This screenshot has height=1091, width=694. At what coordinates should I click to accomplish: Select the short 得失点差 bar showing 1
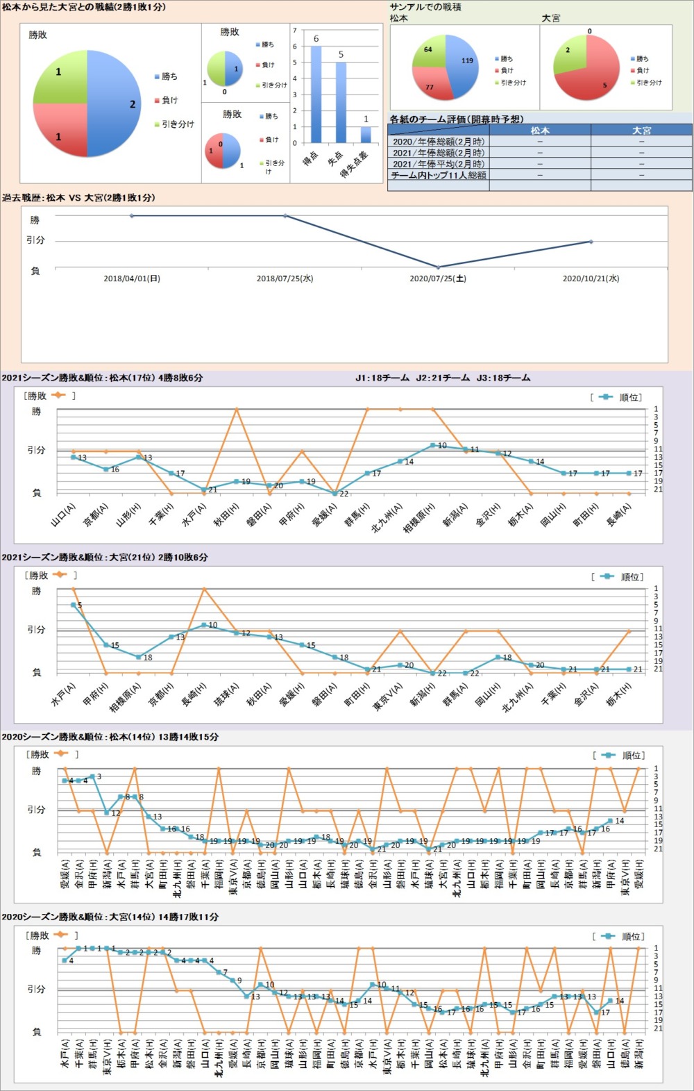point(366,135)
